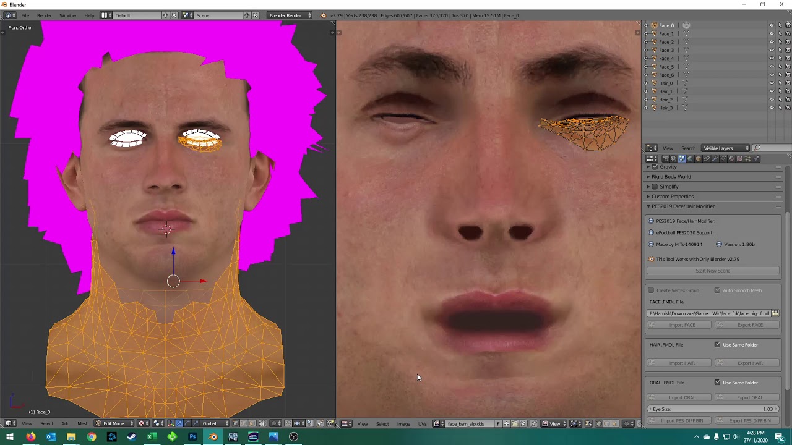Add new image with plus in UV header
Screen dimensions: 792x445
[506, 423]
